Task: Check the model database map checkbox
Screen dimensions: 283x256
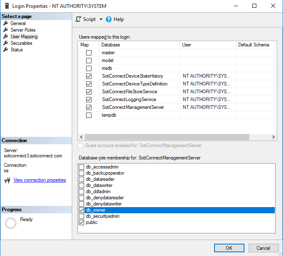Action: point(89,60)
